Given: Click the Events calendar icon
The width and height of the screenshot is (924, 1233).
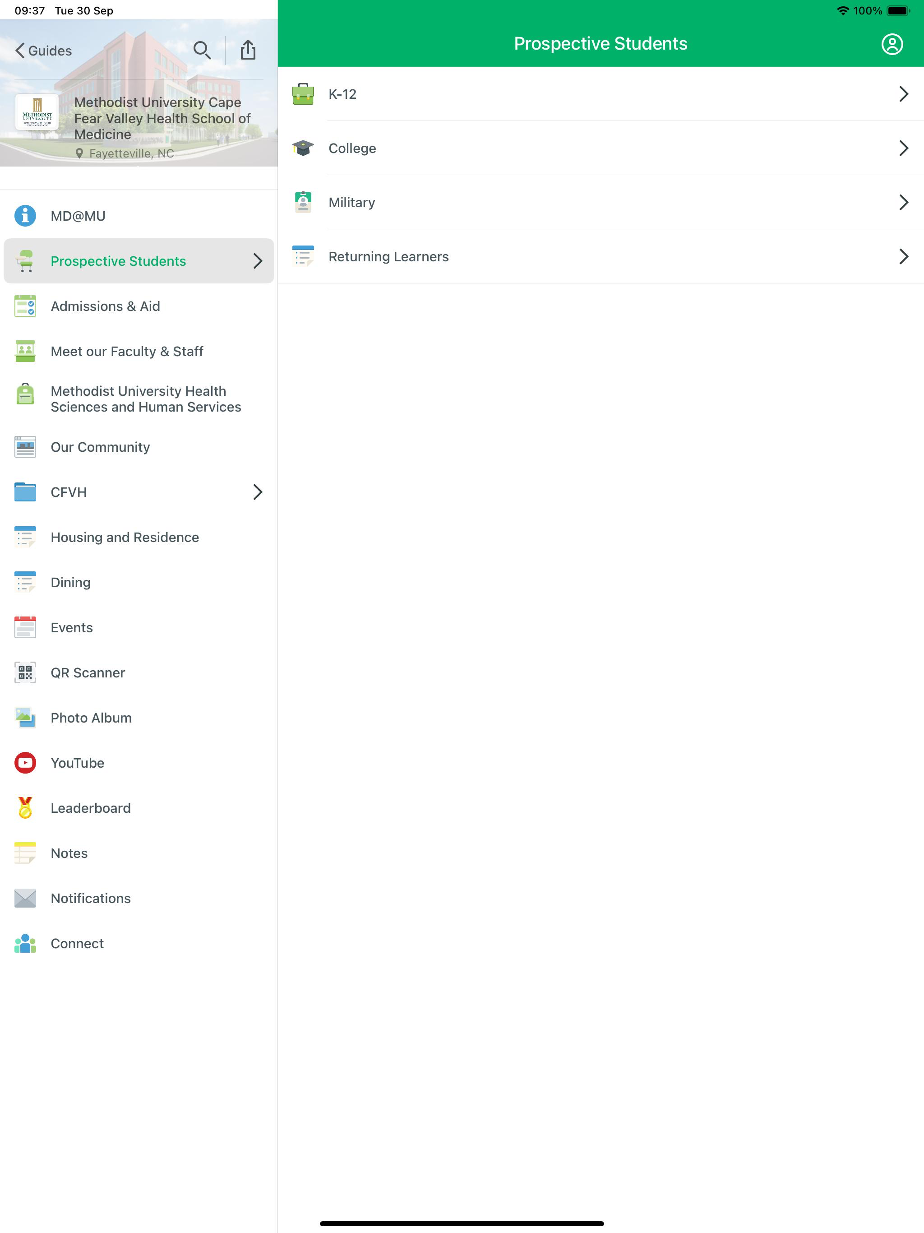Looking at the screenshot, I should pos(25,628).
